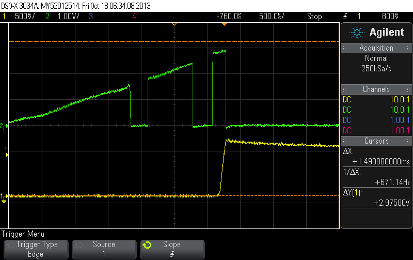Click the Acquisition header right grip dots
This screenshot has width=413, height=260.
(408, 48)
